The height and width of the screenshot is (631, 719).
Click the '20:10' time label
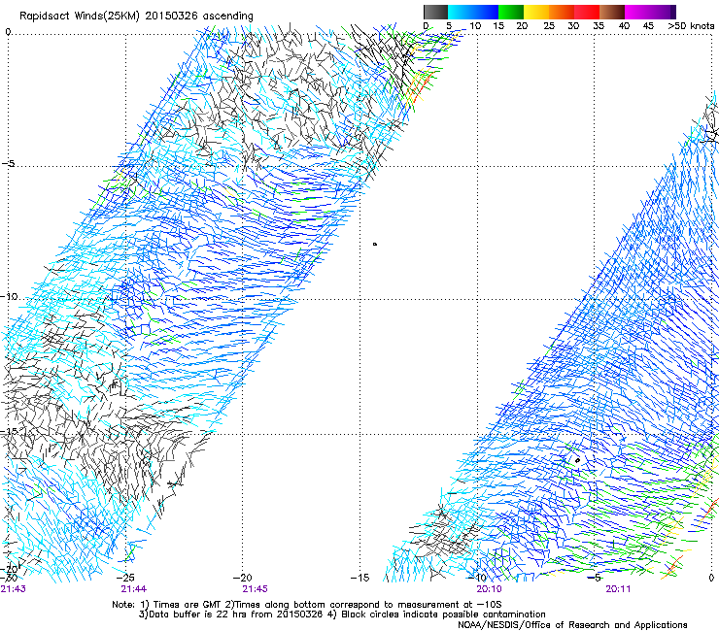[x=489, y=589]
